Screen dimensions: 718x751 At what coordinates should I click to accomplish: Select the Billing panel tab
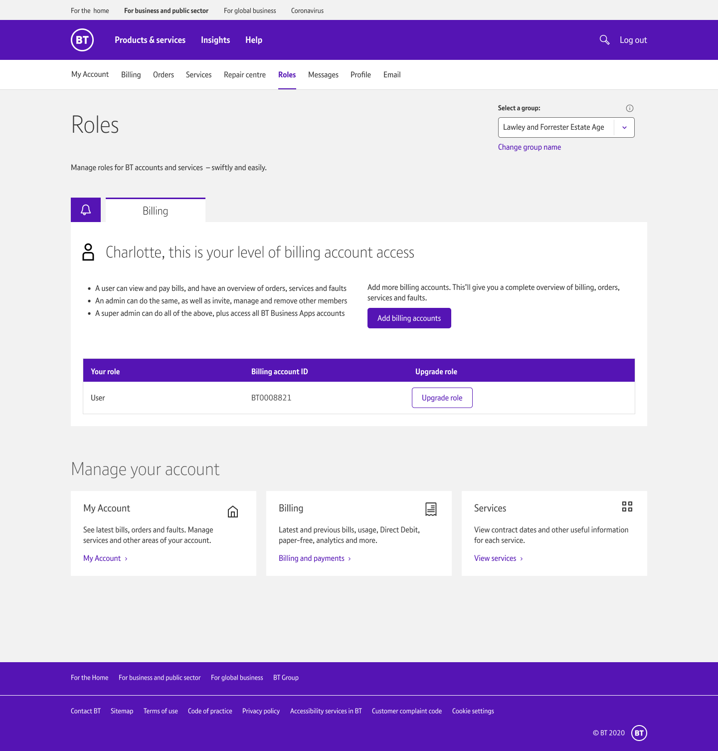pyautogui.click(x=156, y=210)
